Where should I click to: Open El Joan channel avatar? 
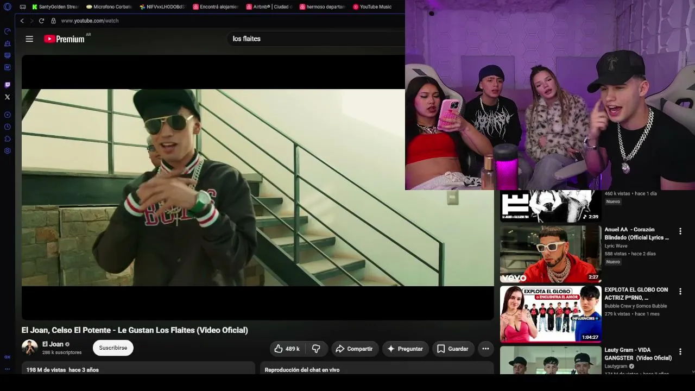[29, 348]
